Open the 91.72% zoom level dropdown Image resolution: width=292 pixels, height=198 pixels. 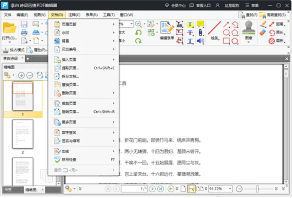tap(230, 189)
